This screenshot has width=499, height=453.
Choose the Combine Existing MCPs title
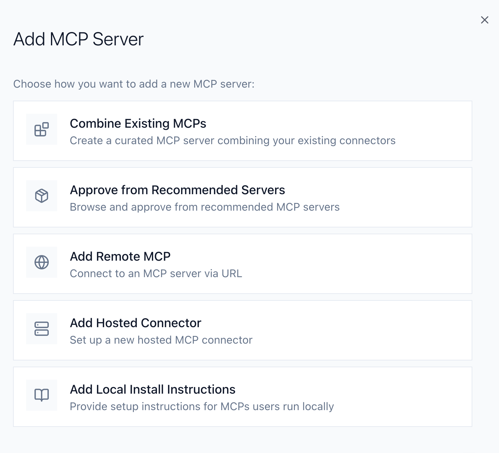click(x=138, y=124)
